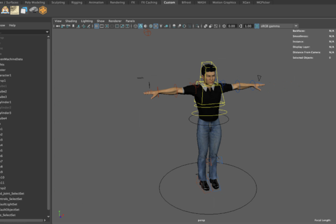Click the Screen Space Ambient Occlusion icon
Image resolution: width=336 pixels, height=224 pixels.
174,26
